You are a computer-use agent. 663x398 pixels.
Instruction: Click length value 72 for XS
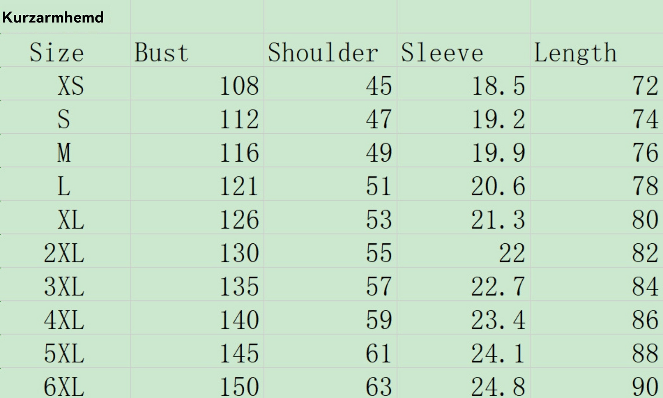(597, 84)
